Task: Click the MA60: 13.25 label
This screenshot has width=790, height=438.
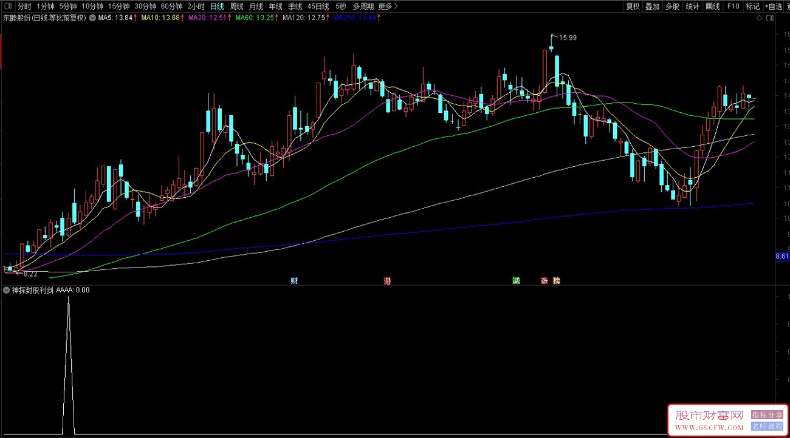Action: tap(254, 18)
